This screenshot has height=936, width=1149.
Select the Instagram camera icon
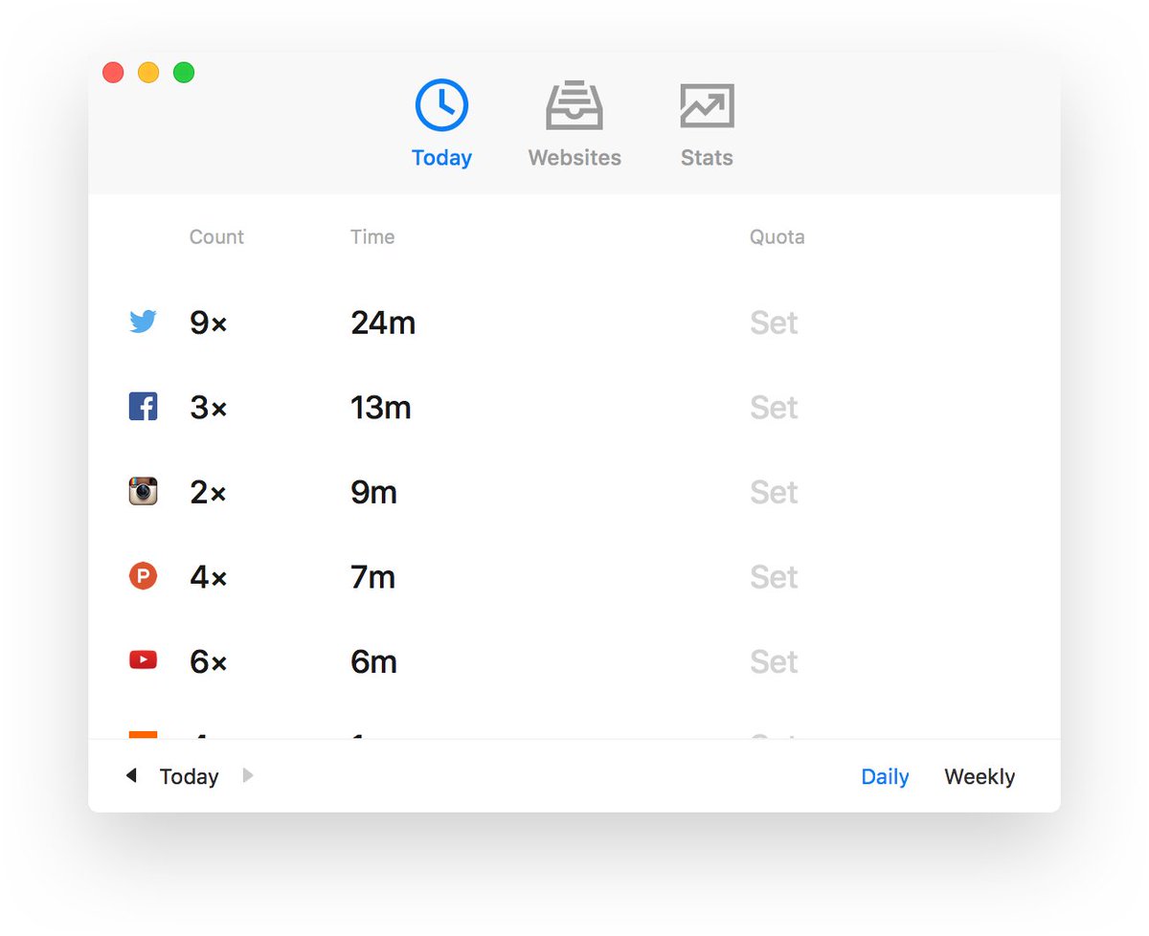click(x=143, y=491)
